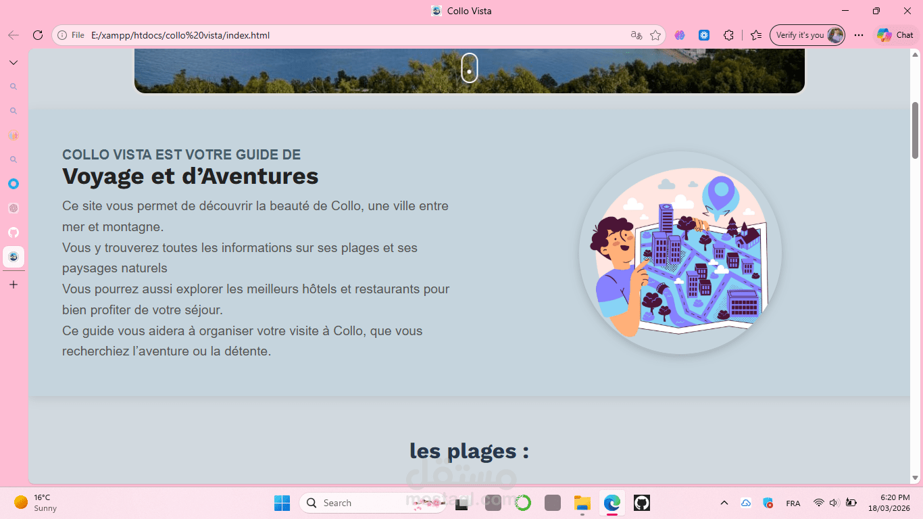Screen dimensions: 923x519
Task: Switch to the GitHub tab in sidebar
Action: click(13, 232)
